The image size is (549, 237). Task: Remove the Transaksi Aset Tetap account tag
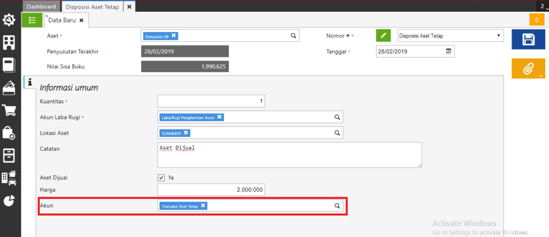pyautogui.click(x=203, y=205)
